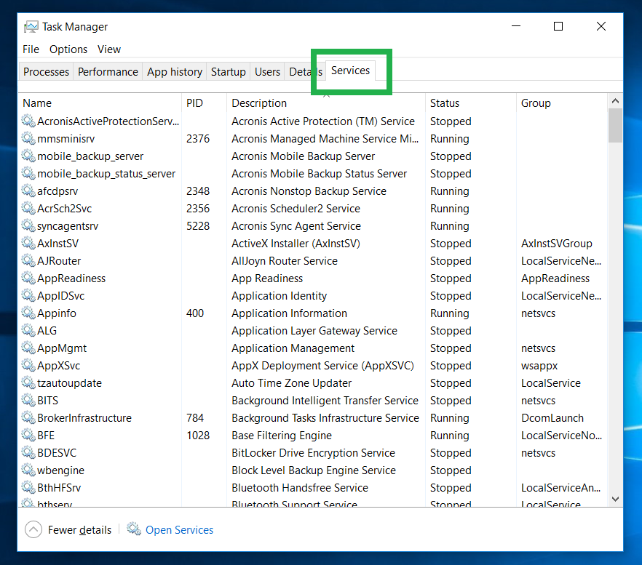Click the service icon for mobile_backup_server
Image resolution: width=642 pixels, height=565 pixels.
coord(28,156)
